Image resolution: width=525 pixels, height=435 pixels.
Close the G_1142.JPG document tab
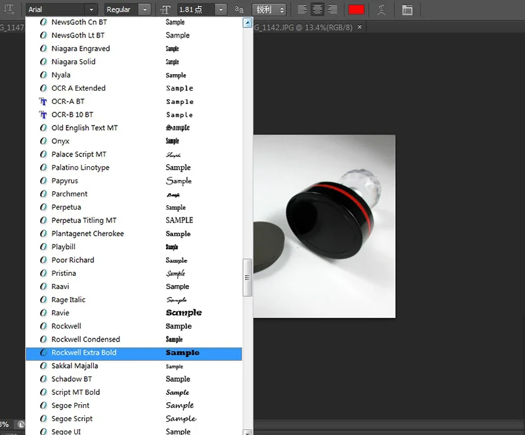(360, 27)
